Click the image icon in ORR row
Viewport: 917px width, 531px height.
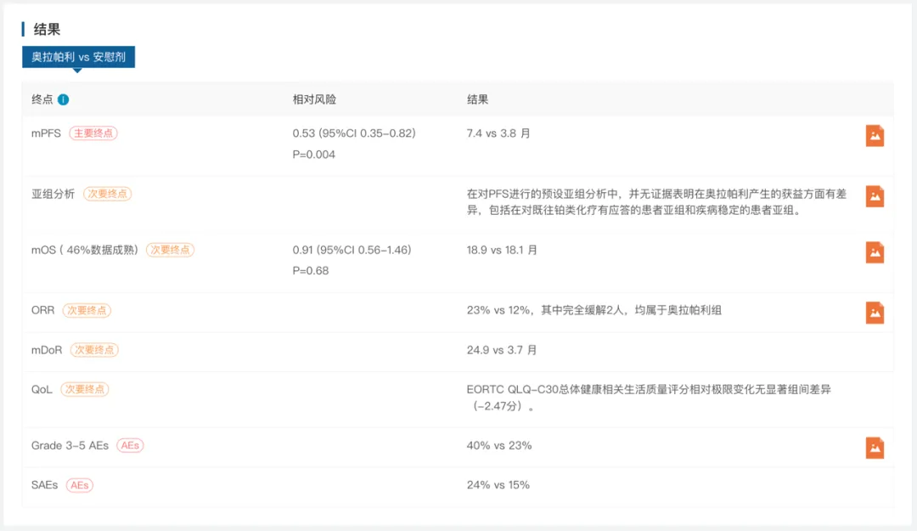pyautogui.click(x=875, y=313)
